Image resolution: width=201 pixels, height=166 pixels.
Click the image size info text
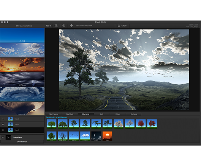coord(192,26)
